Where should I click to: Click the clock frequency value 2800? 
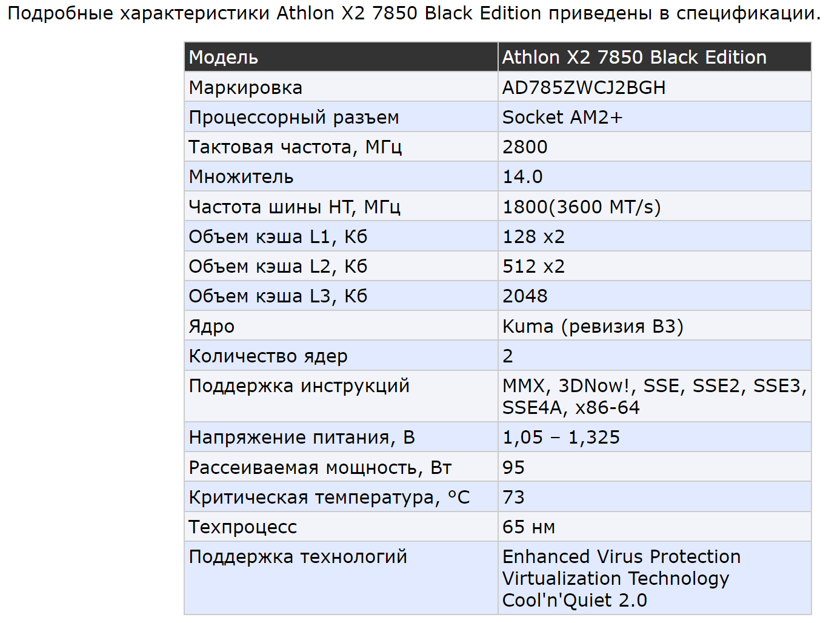pyautogui.click(x=525, y=147)
